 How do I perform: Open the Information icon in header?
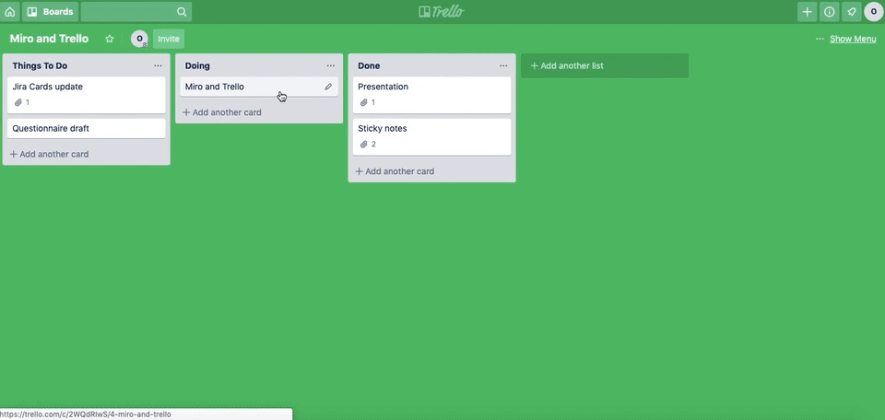click(829, 12)
